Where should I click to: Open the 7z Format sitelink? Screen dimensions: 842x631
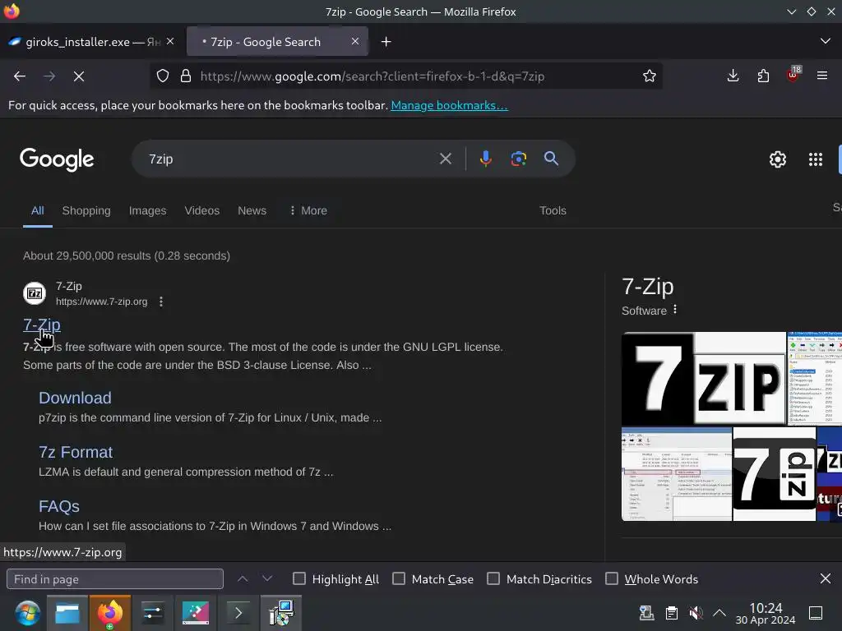coord(76,452)
